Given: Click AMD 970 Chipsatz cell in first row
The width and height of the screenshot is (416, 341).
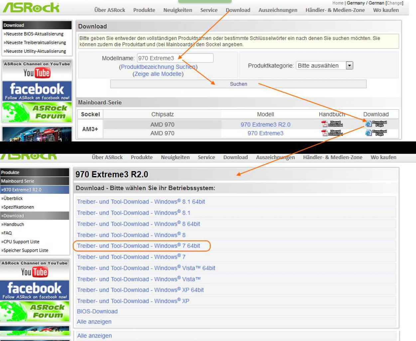Looking at the screenshot, I should pyautogui.click(x=162, y=125).
